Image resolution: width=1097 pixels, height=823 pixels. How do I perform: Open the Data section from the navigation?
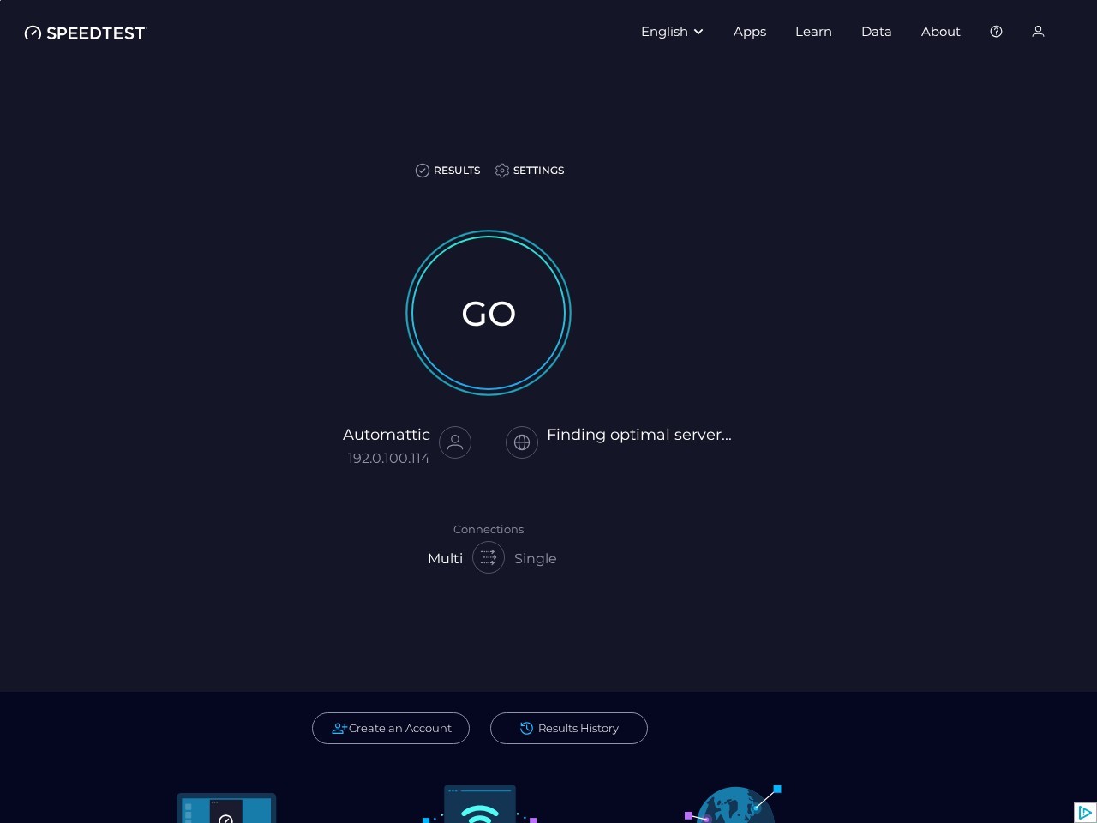[x=876, y=32]
